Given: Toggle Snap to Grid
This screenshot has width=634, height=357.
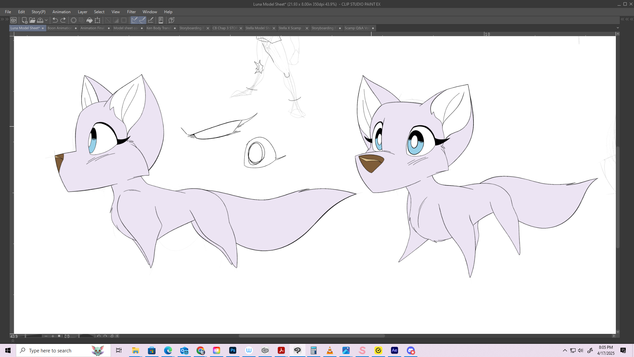Looking at the screenshot, I should (x=151, y=20).
